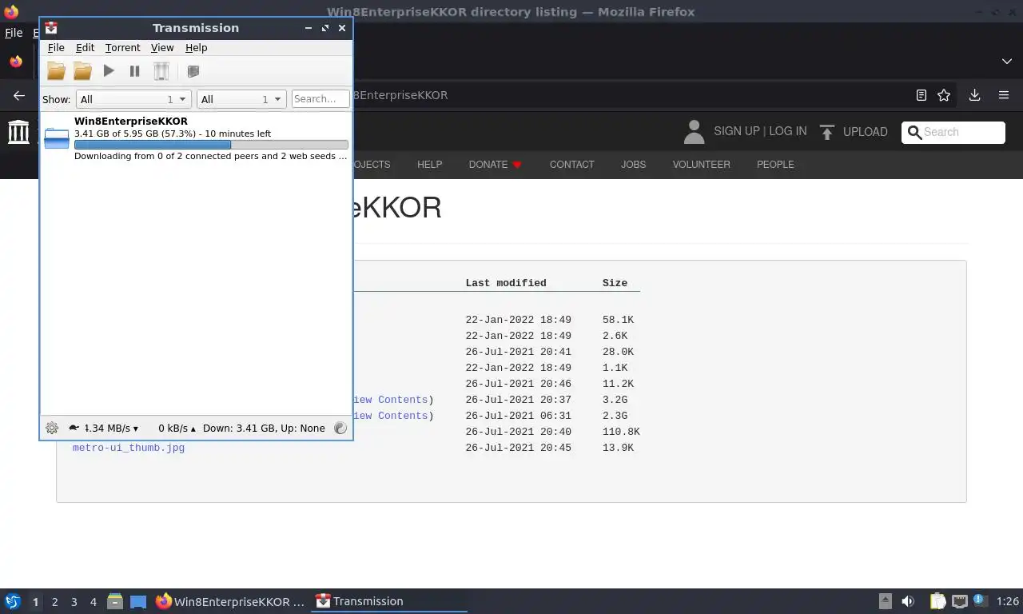The width and height of the screenshot is (1023, 614).
Task: Open the Help menu in Transmission
Action: 196,48
